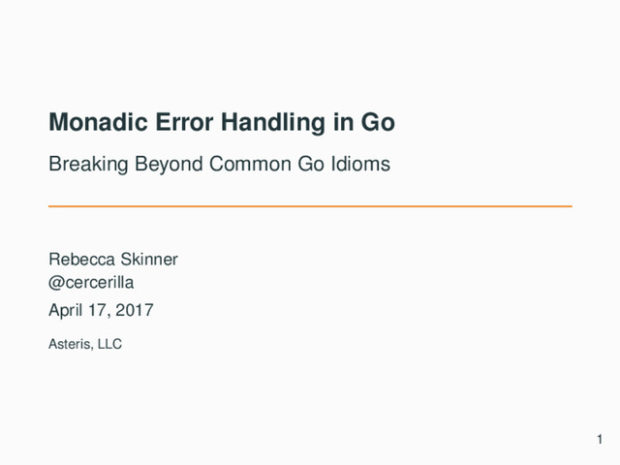Click the orange horizontal divider line
The height and width of the screenshot is (465, 620).
[310, 206]
